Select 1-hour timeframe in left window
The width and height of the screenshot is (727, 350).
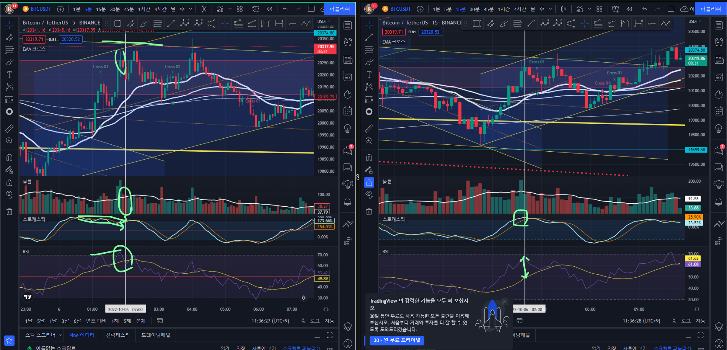[x=144, y=9]
